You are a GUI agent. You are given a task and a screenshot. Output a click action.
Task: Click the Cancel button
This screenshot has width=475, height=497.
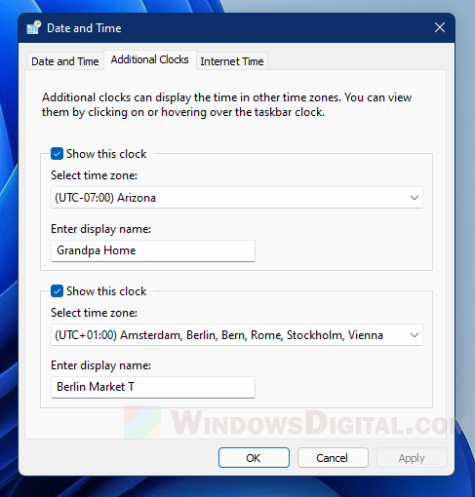point(333,458)
